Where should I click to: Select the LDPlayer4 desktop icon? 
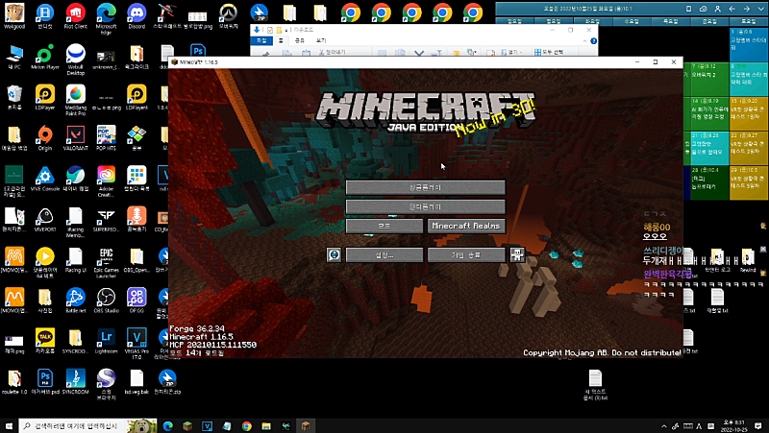(x=136, y=98)
